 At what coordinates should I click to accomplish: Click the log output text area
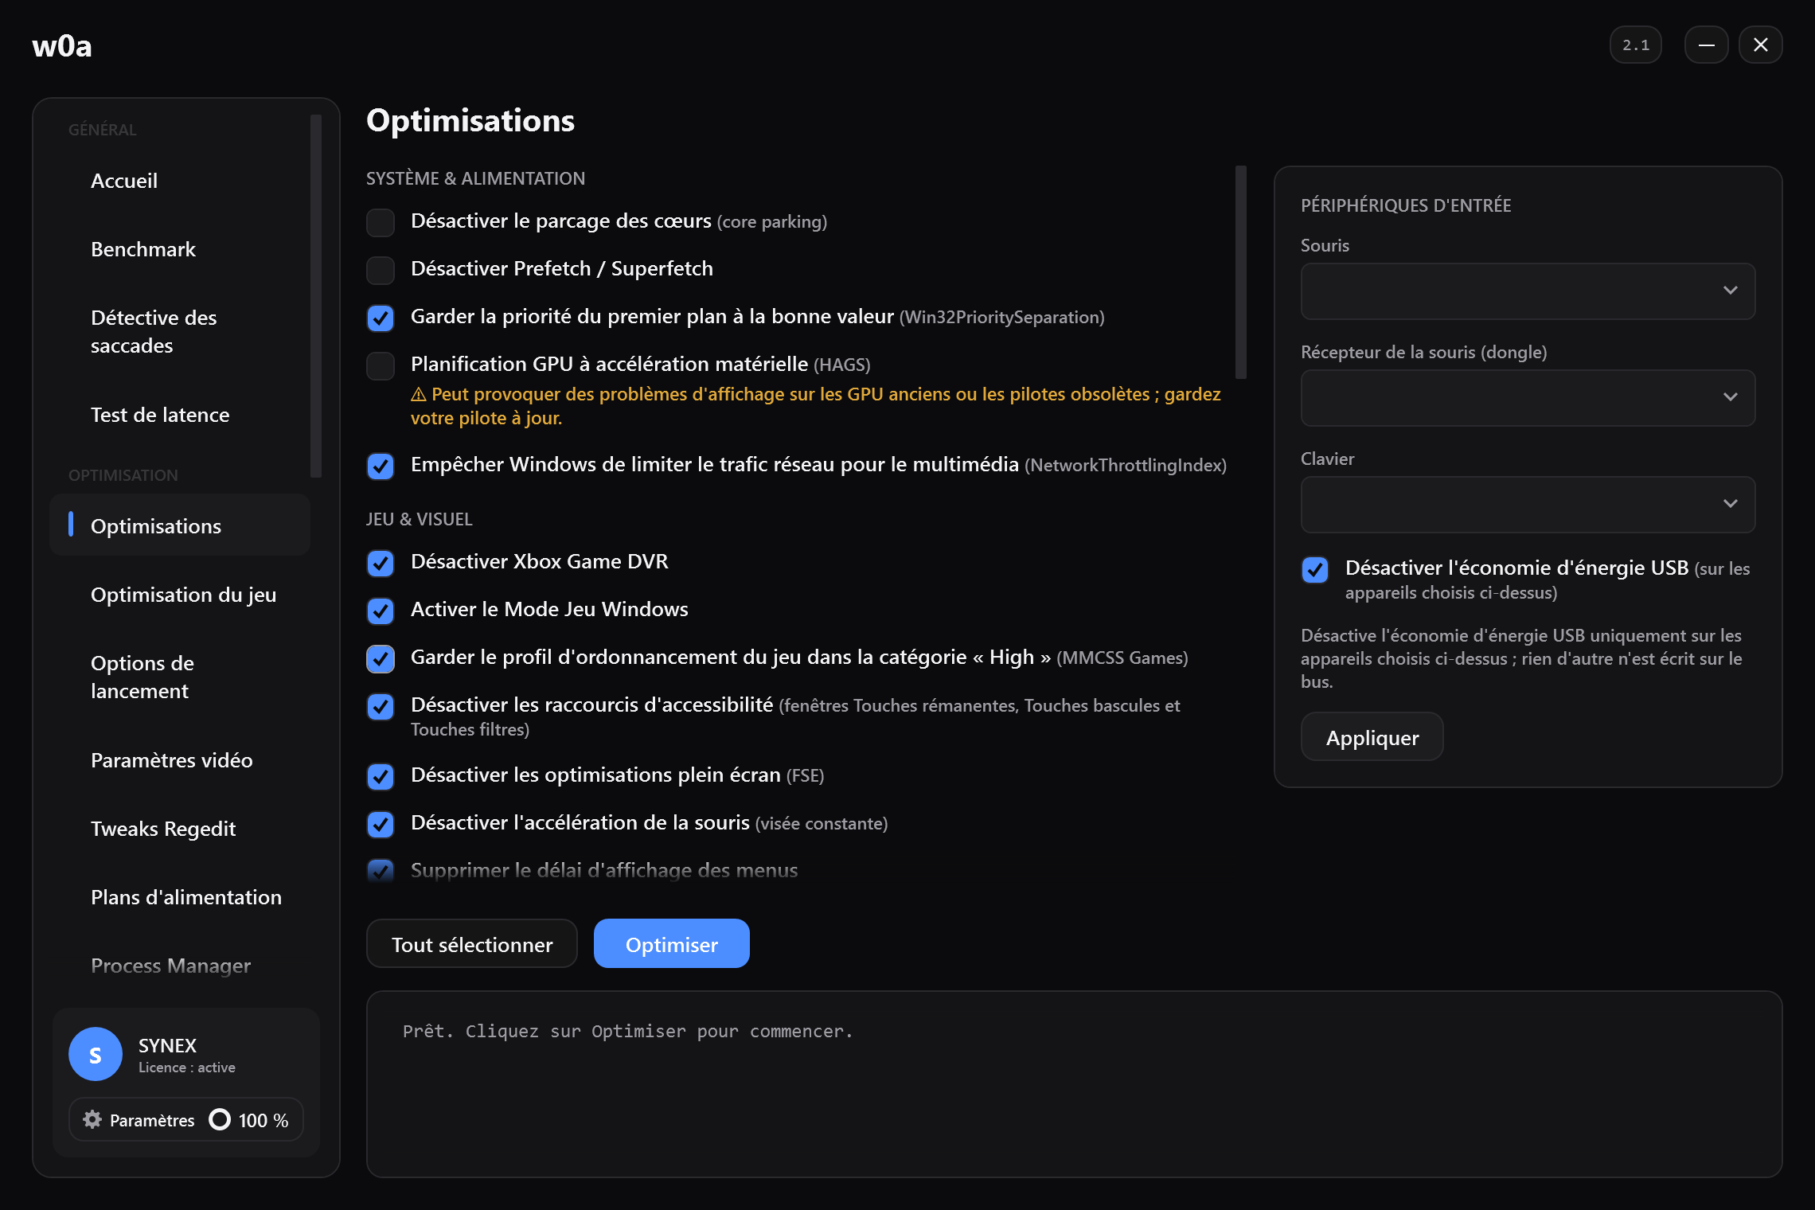click(x=1074, y=1084)
